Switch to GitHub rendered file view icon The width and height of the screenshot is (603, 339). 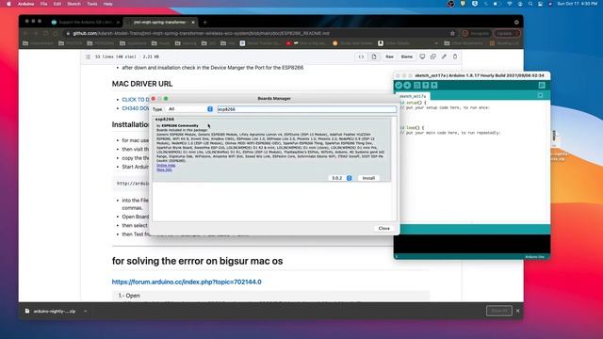click(374, 56)
